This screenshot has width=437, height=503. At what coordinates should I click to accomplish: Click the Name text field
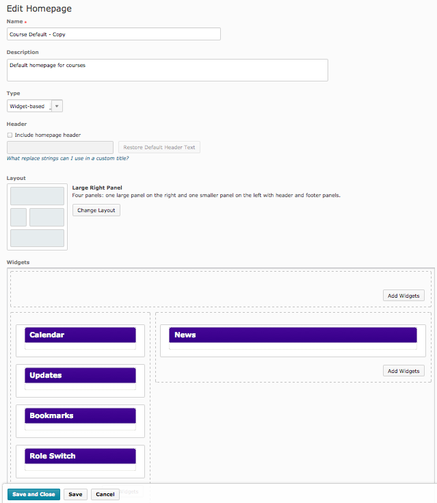pos(114,34)
